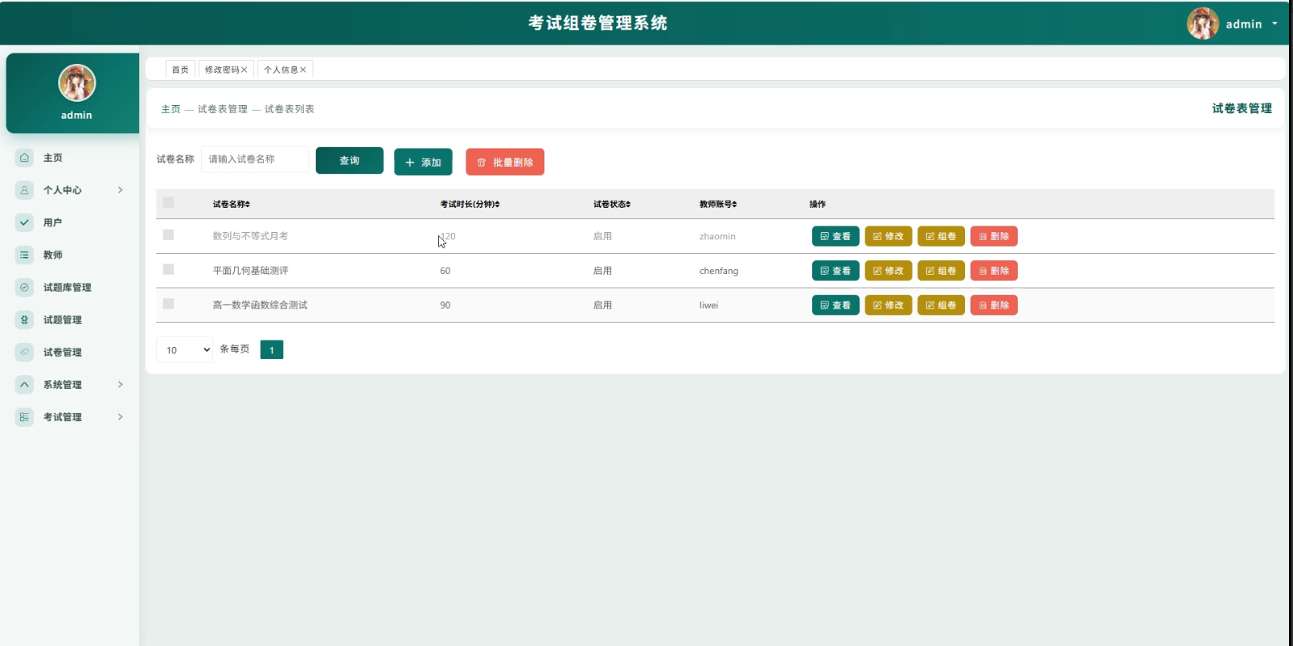The image size is (1293, 646).
Task: Open 试卷管理 in the sidebar menu
Action: pos(62,352)
